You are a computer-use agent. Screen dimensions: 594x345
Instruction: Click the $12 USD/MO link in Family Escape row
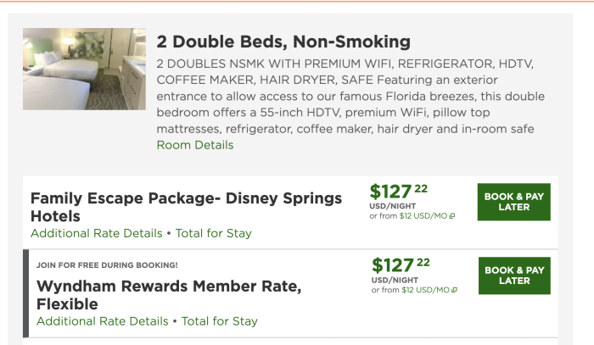424,216
